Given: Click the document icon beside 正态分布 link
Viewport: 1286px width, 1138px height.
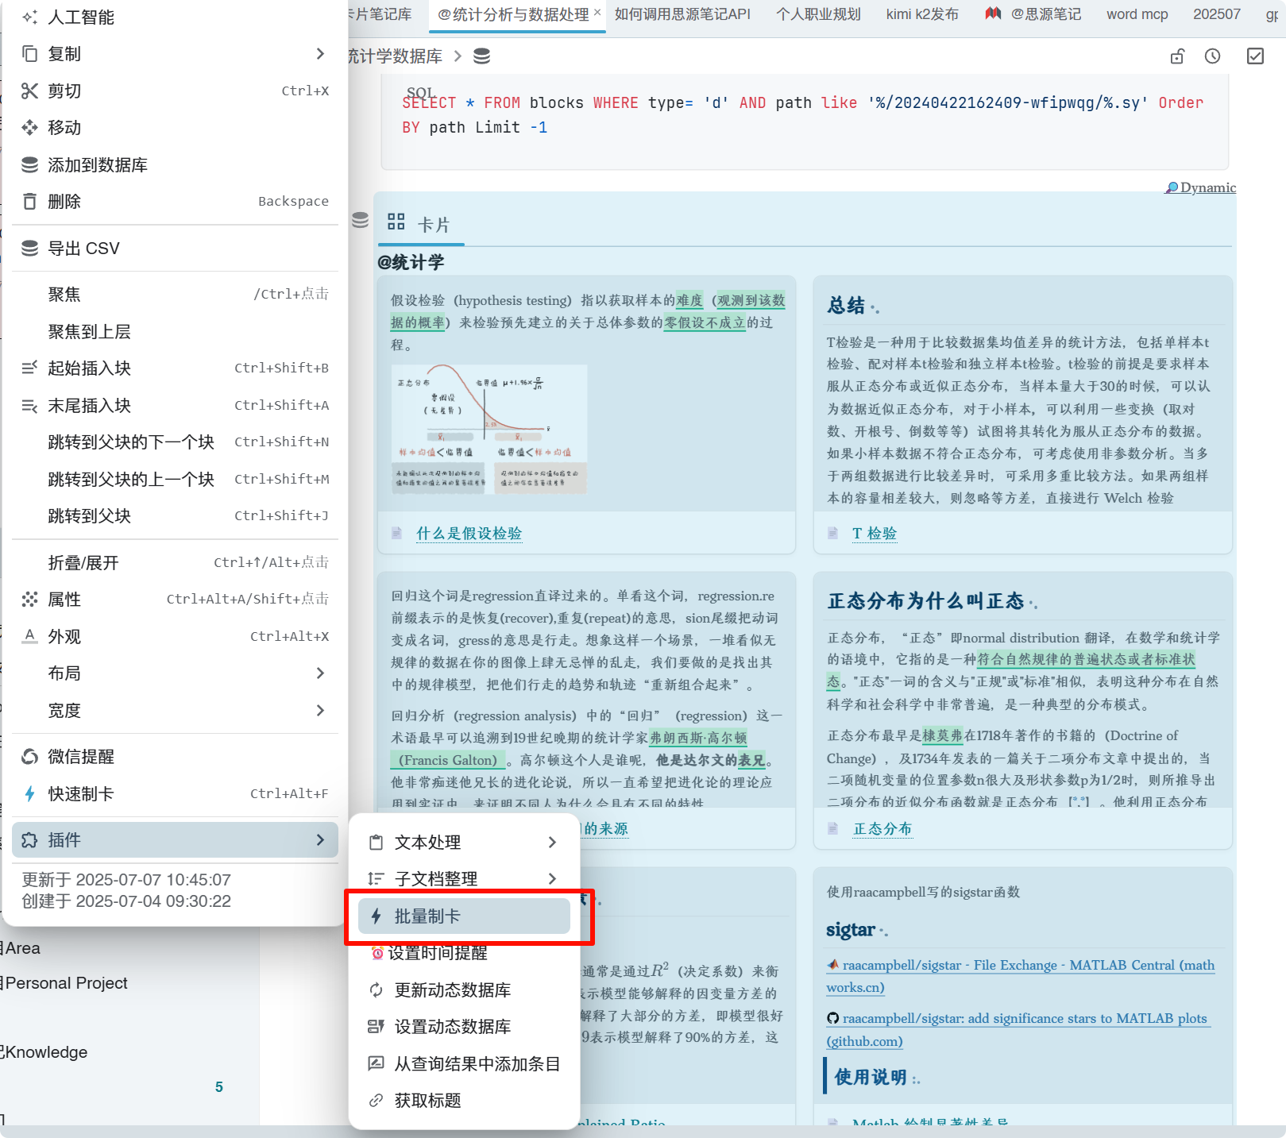Looking at the screenshot, I should (x=832, y=828).
